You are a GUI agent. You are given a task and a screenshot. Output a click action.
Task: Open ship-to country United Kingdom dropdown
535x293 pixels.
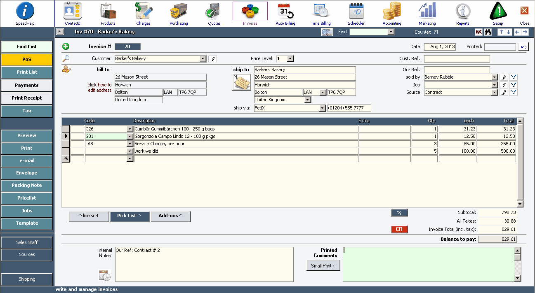pyautogui.click(x=308, y=100)
